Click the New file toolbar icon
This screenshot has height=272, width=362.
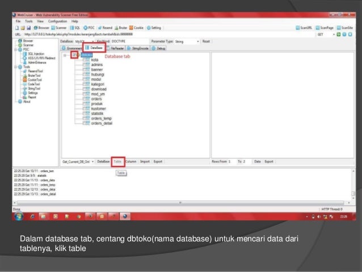pos(17,28)
